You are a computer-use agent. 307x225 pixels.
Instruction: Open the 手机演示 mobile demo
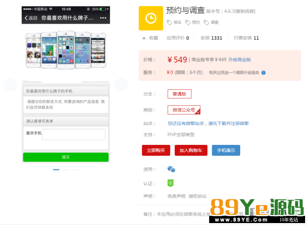coord(226,150)
